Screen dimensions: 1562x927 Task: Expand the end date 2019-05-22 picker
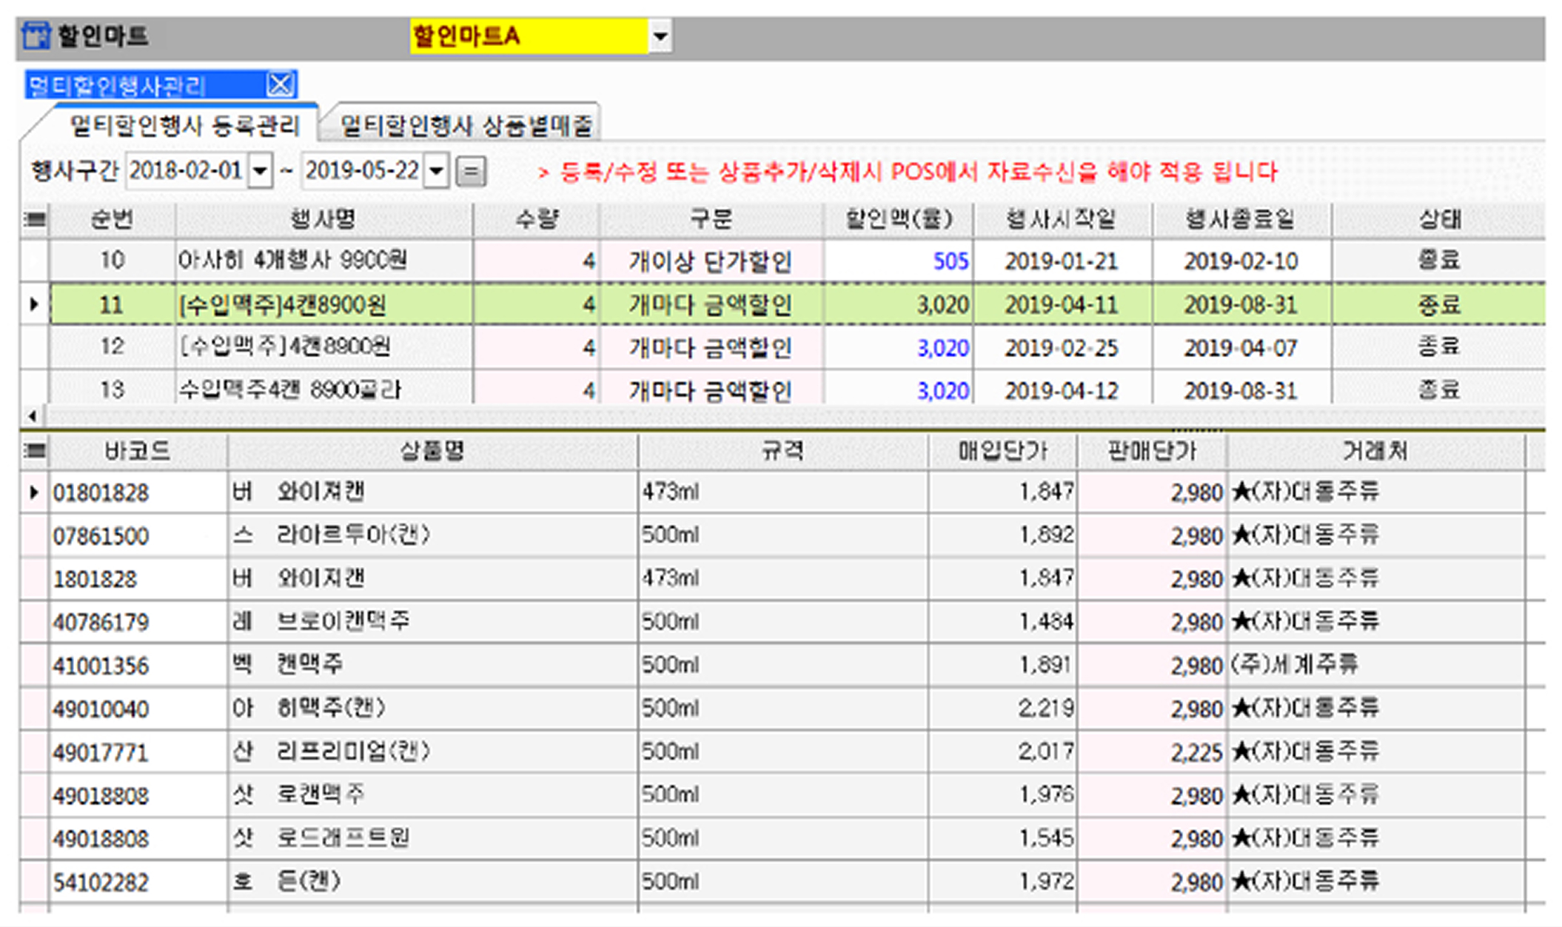(x=437, y=172)
